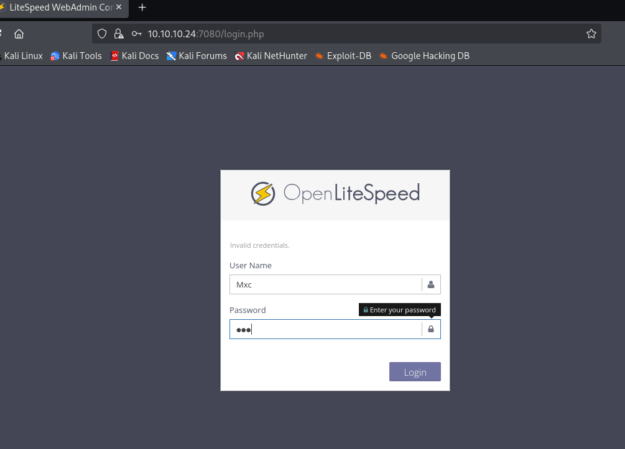This screenshot has width=625, height=449.
Task: Open the Kali Docs bookmark
Action: (x=134, y=56)
